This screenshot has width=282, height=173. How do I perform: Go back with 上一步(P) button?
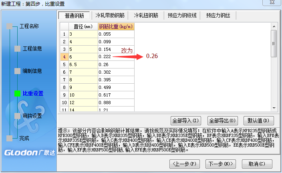click(185, 164)
